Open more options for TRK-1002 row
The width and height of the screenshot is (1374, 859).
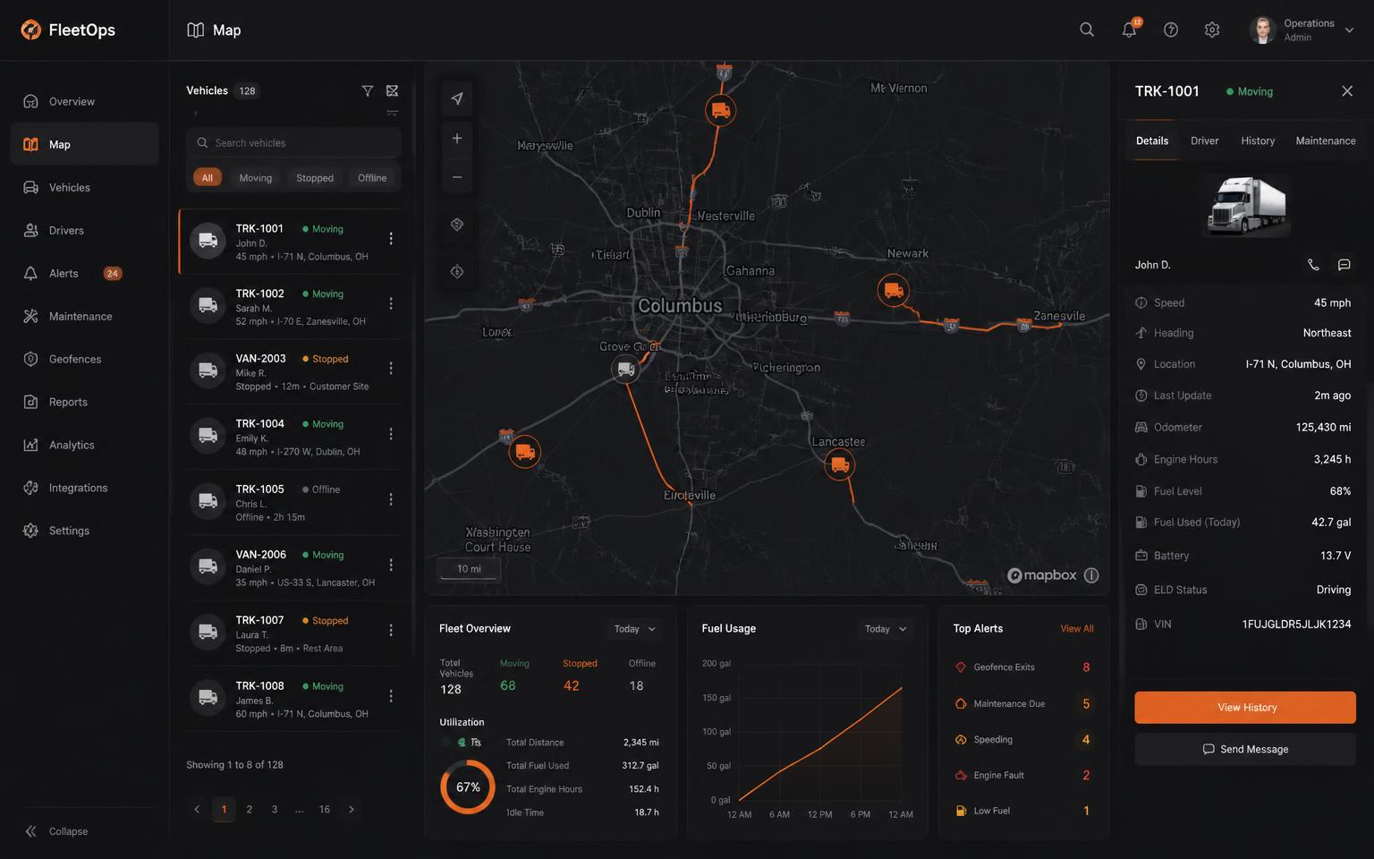point(391,303)
